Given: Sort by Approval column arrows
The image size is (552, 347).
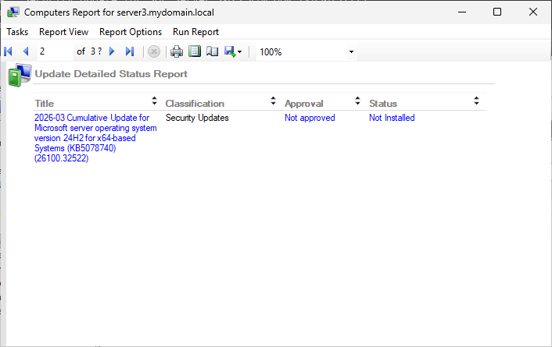Looking at the screenshot, I should pyautogui.click(x=357, y=101).
